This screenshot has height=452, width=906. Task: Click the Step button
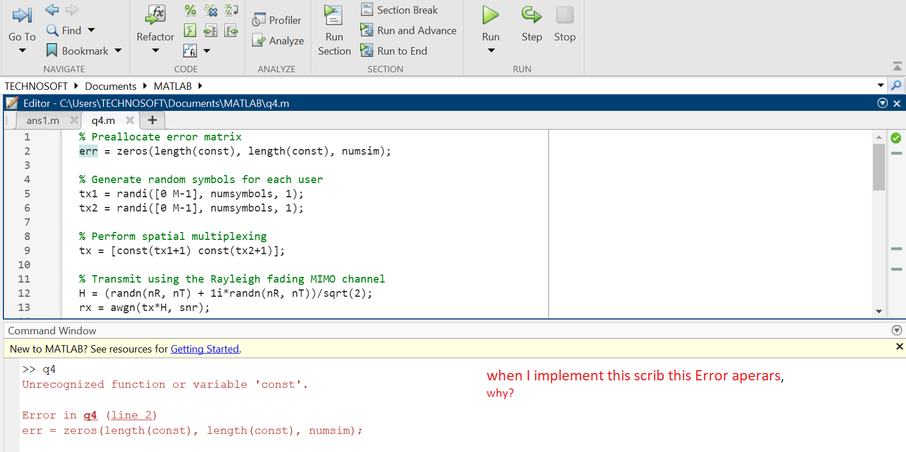pyautogui.click(x=532, y=24)
